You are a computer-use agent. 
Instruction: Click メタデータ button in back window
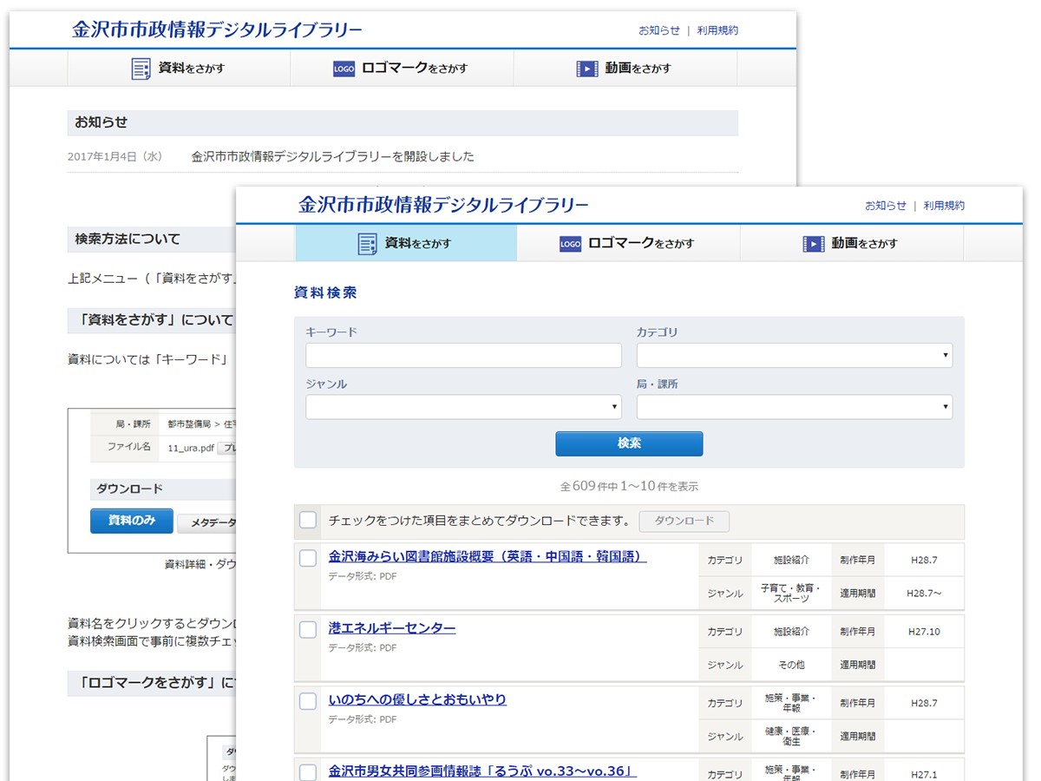point(206,522)
